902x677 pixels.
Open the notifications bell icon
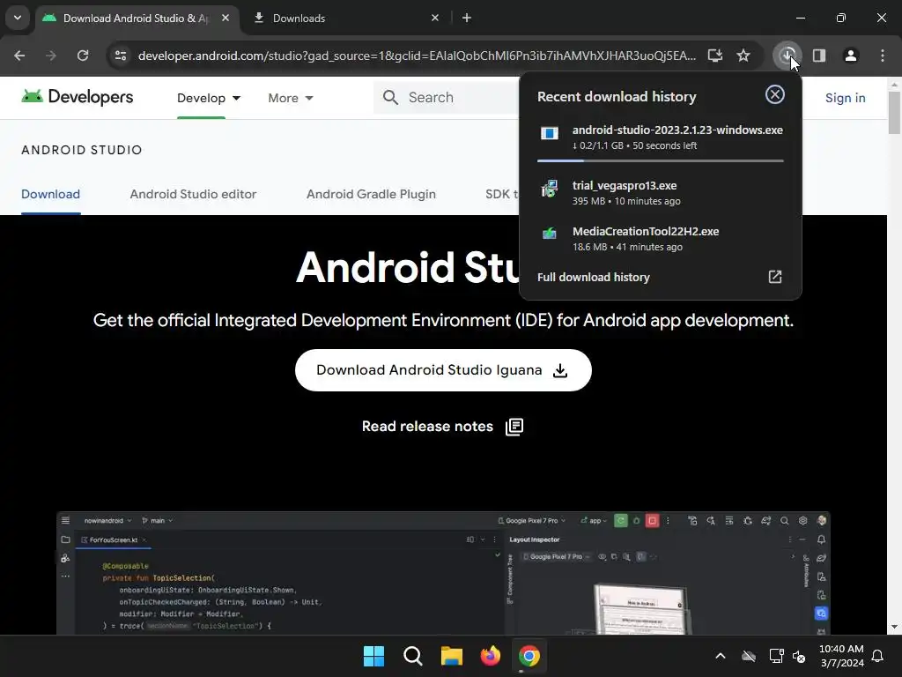click(878, 656)
